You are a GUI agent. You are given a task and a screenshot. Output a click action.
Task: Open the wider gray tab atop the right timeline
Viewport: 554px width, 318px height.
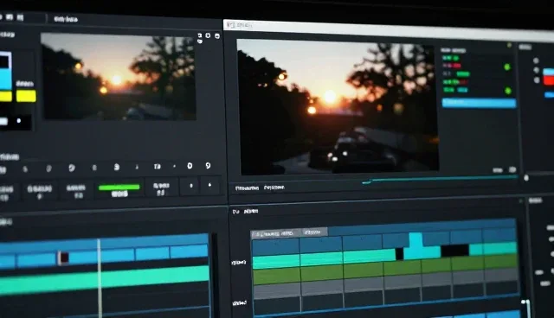pos(276,233)
